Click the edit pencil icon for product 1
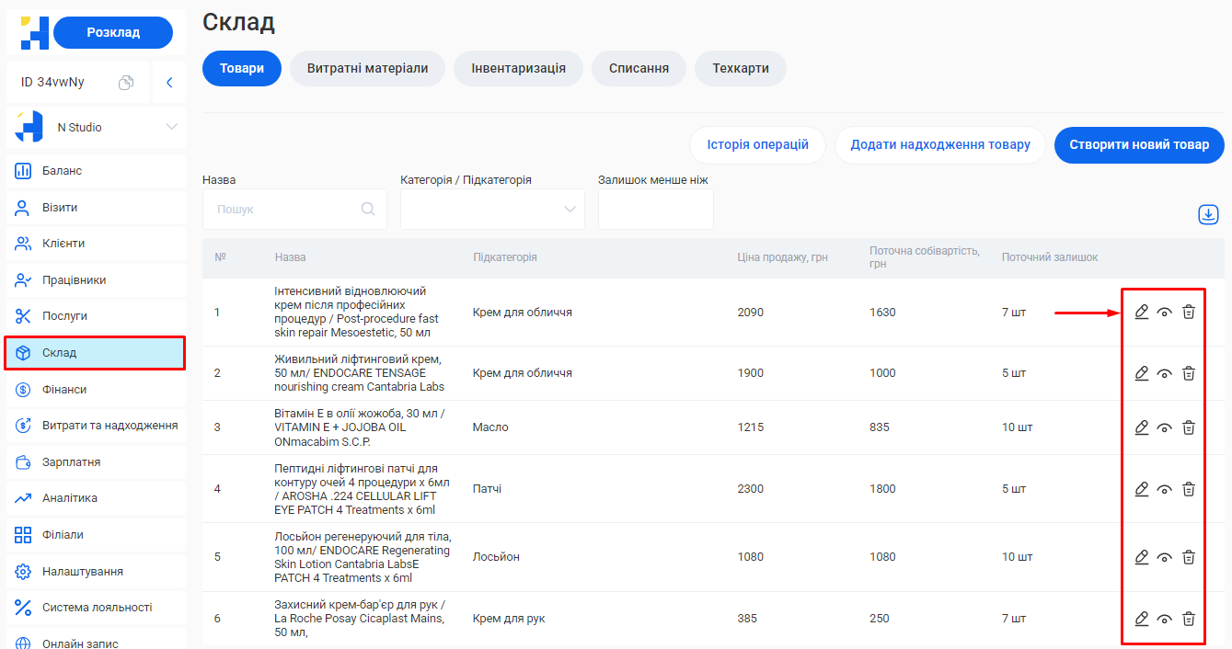This screenshot has height=649, width=1232. pyautogui.click(x=1142, y=313)
